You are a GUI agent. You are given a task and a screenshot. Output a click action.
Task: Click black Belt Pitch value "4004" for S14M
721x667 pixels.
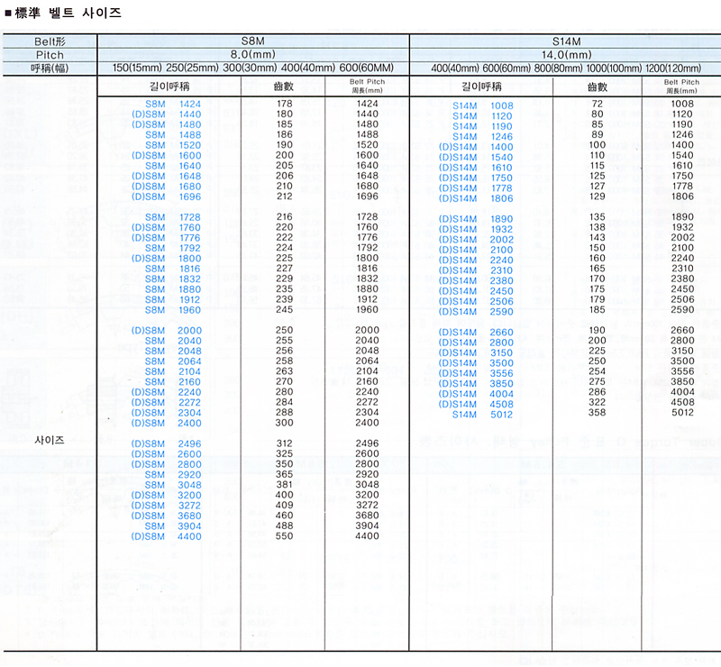682,392
